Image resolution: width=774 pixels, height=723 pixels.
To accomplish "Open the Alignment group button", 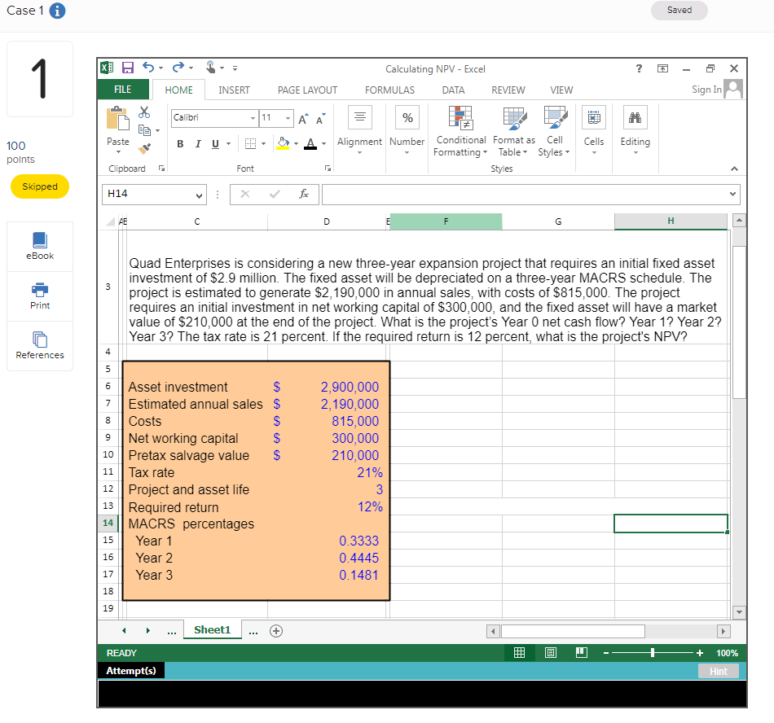I will click(360, 117).
